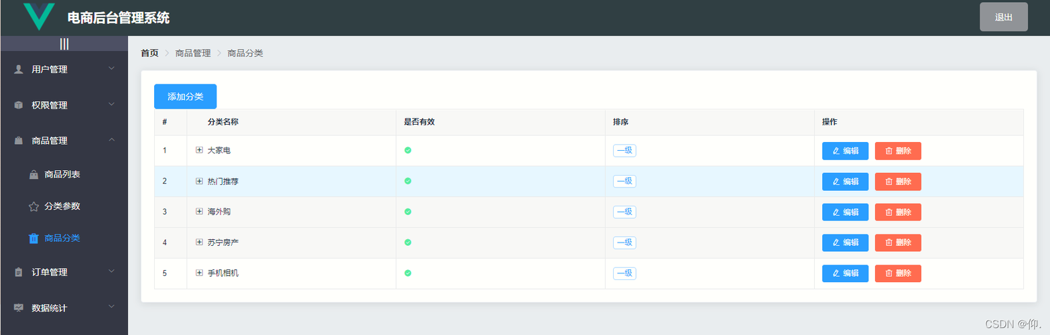Click the 用户管理 person icon

coord(19,69)
